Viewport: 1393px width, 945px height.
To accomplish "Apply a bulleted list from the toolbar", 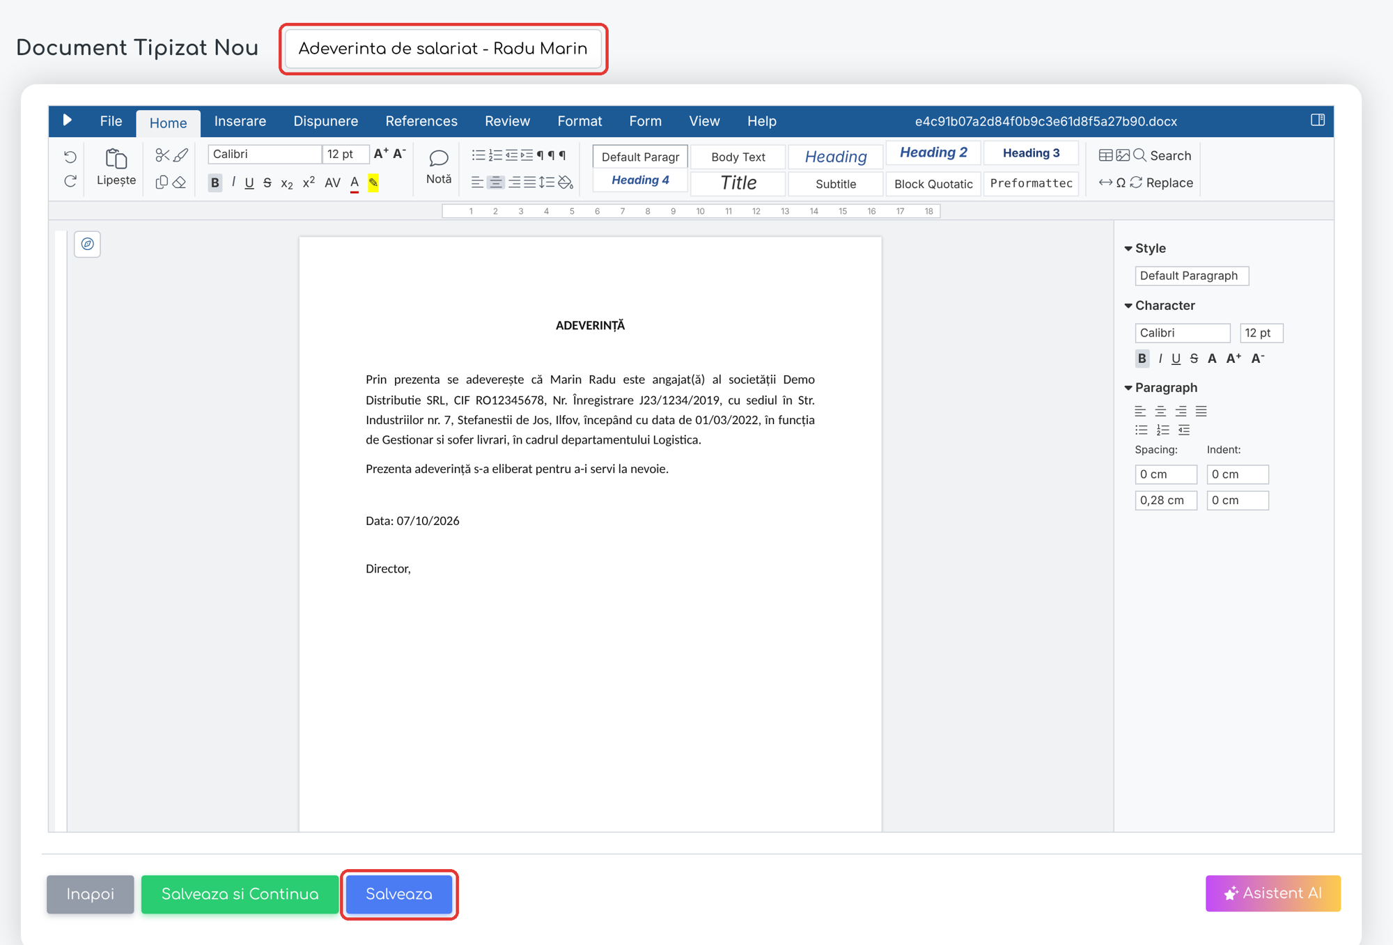I will coord(478,155).
